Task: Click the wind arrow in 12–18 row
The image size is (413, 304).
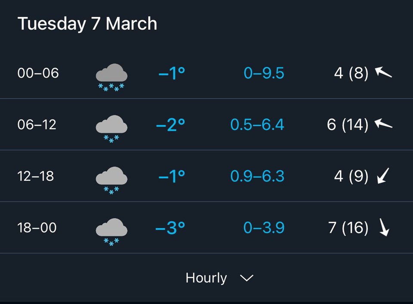Action: [383, 176]
